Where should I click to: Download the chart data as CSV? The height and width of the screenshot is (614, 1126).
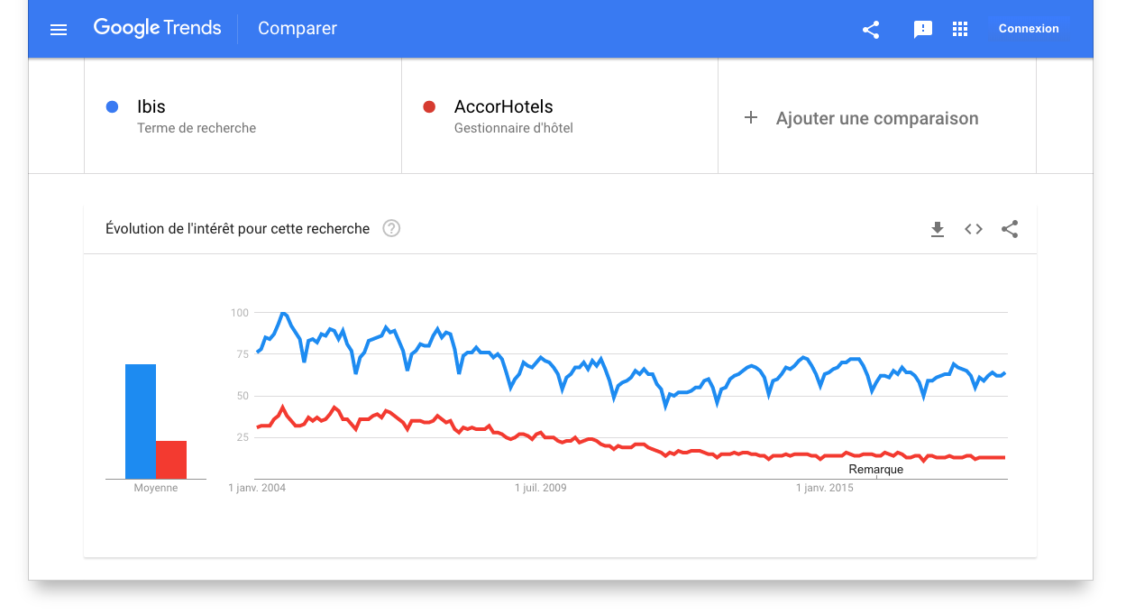tap(938, 229)
